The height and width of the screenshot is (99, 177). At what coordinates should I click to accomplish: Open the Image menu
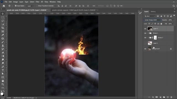[15, 2]
